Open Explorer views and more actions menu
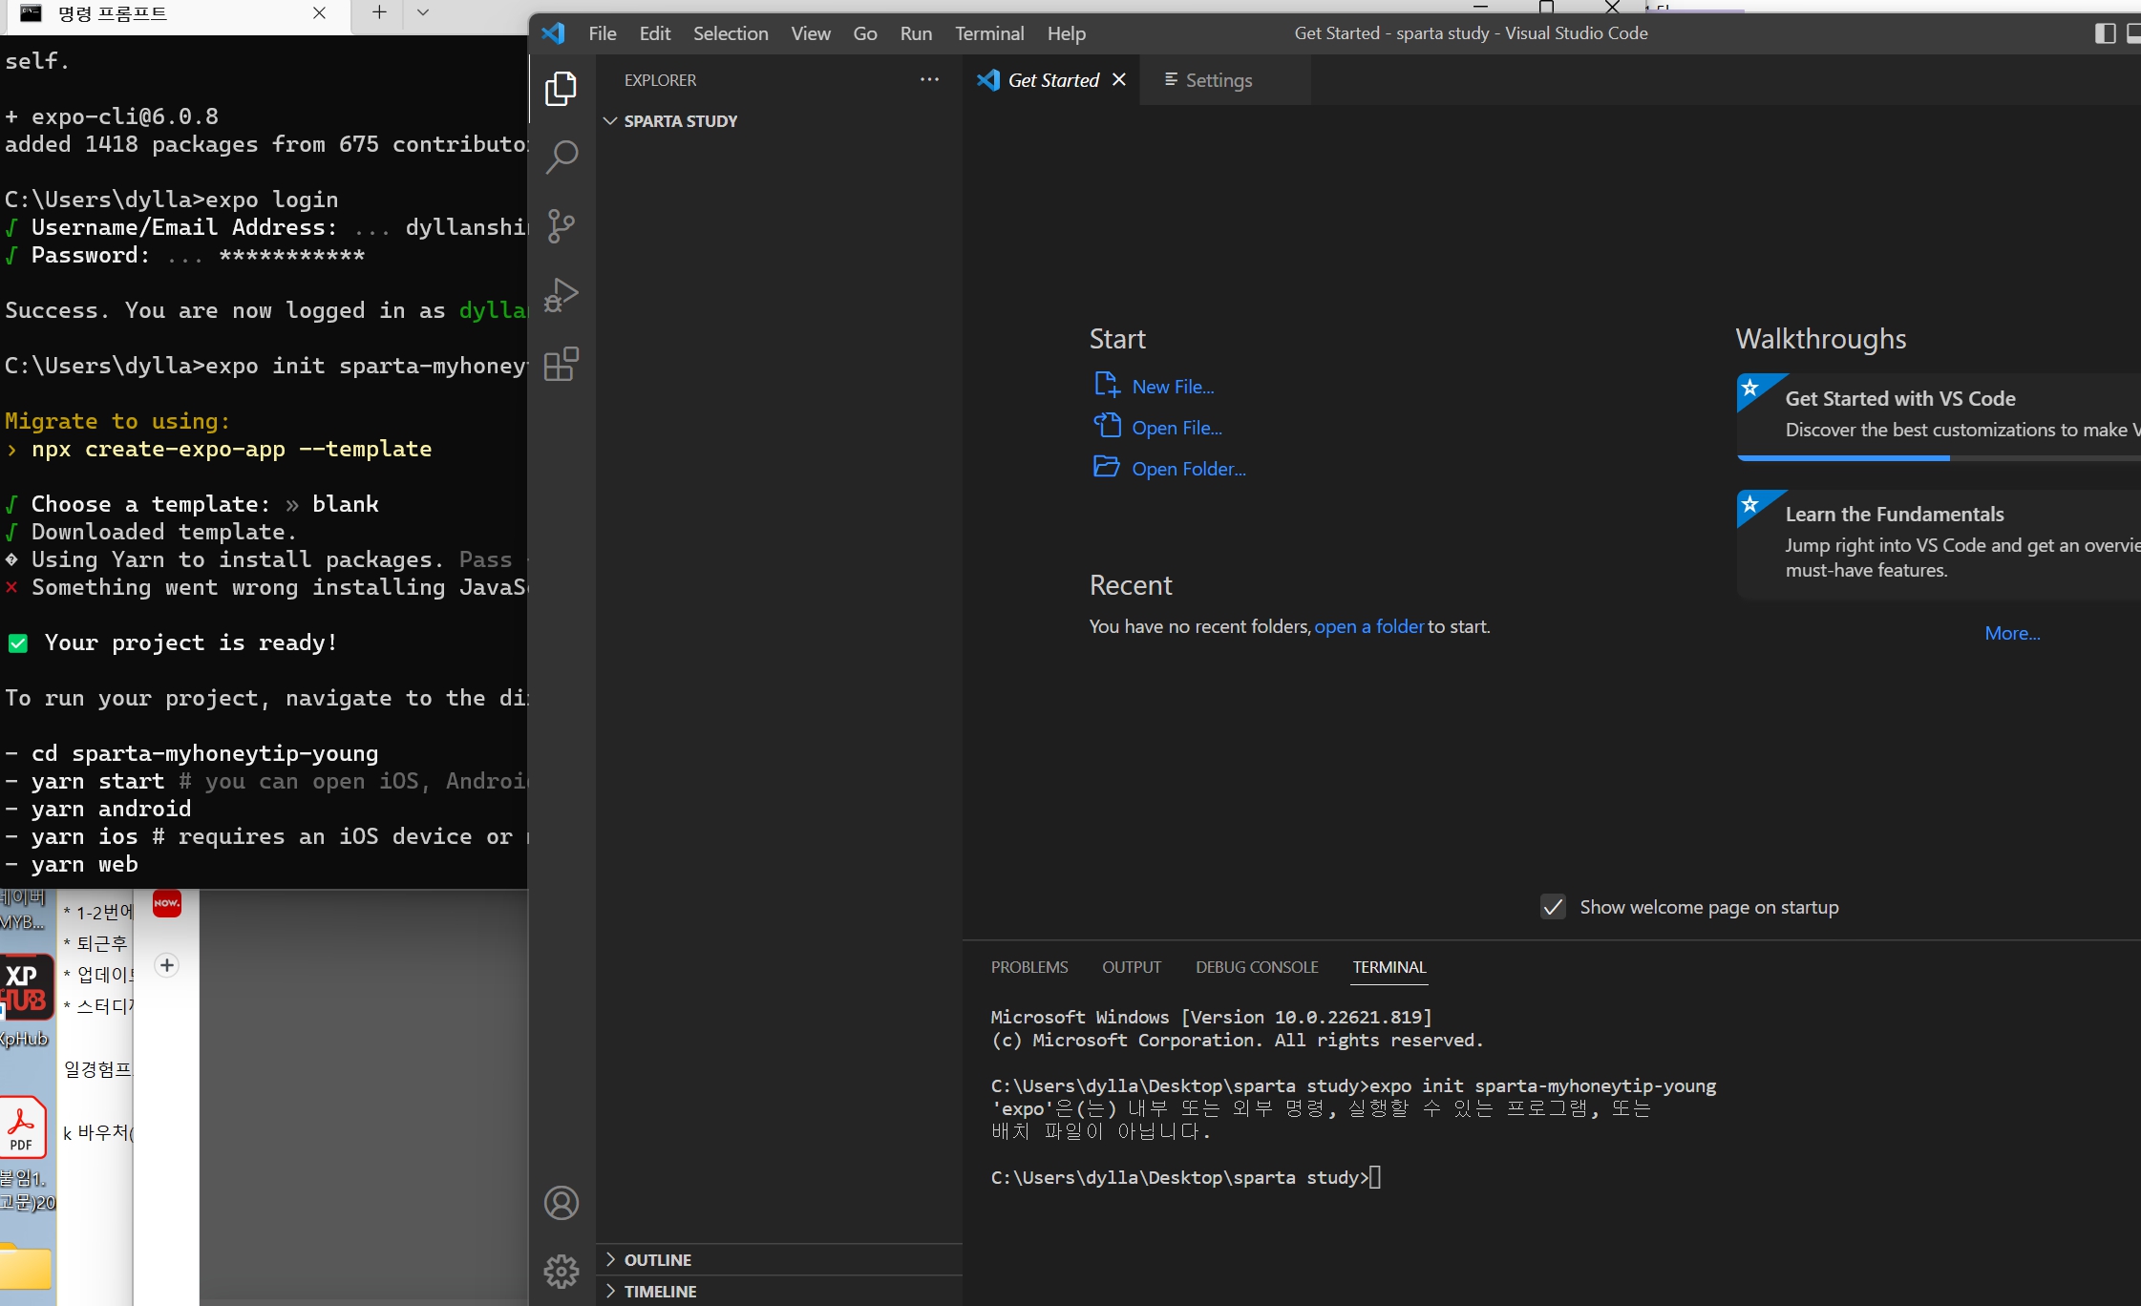2141x1306 pixels. click(x=929, y=80)
